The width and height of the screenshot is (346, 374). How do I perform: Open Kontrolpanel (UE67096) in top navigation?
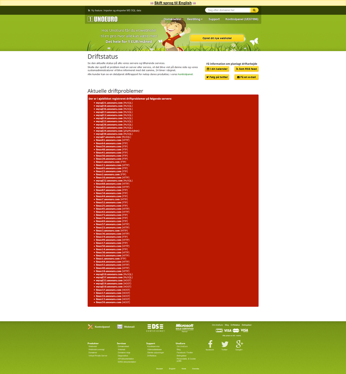242,19
